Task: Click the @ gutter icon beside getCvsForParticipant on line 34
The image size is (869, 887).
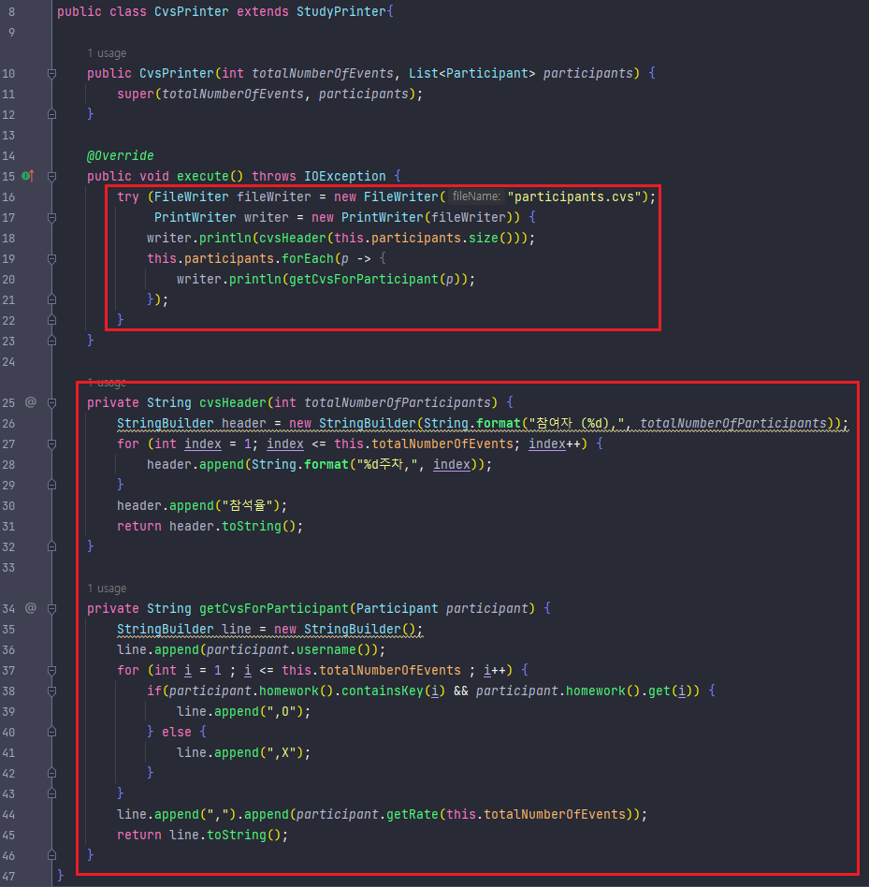Action: [x=31, y=608]
